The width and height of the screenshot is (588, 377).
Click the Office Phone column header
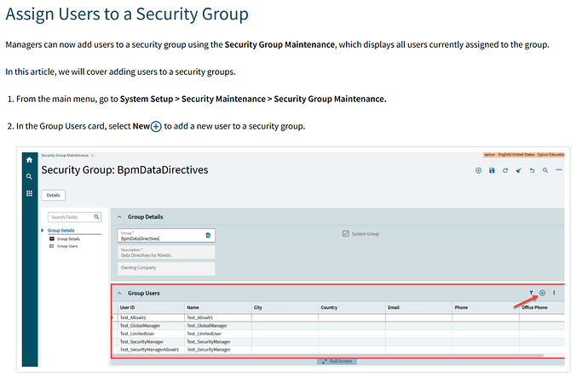(535, 308)
